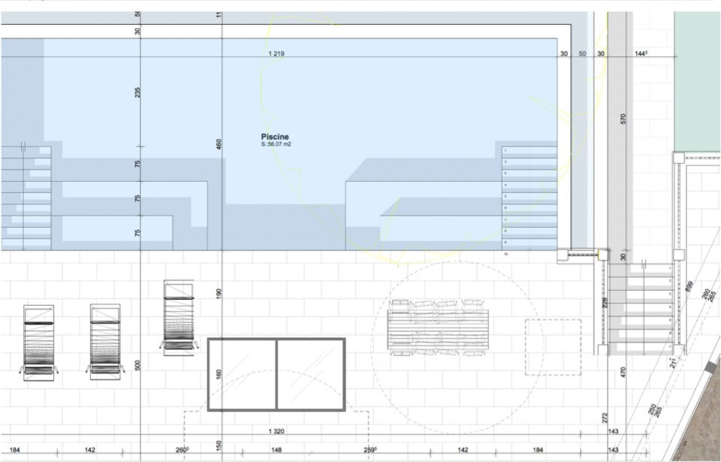Click the leftmost sun lounger
Image resolution: width=721 pixels, height=462 pixels.
38,342
